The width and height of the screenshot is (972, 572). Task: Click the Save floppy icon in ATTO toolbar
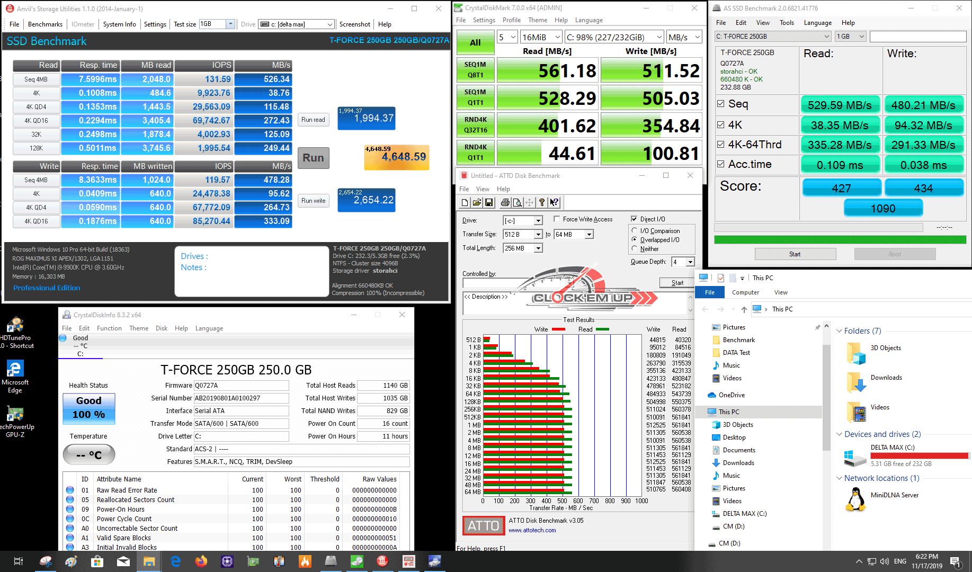click(489, 202)
